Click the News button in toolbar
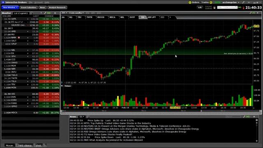263x148 pixels. (x=42, y=7)
